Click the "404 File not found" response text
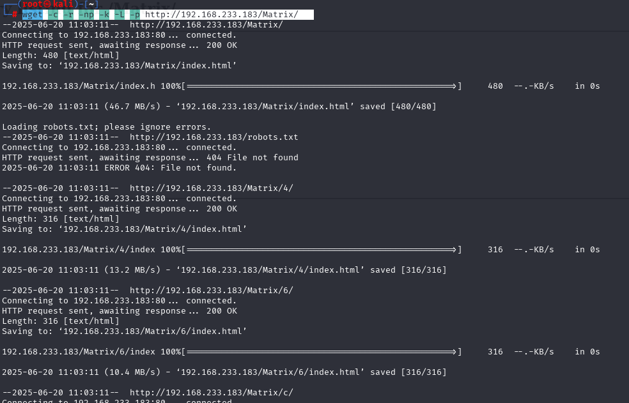Image resolution: width=629 pixels, height=403 pixels. [x=252, y=158]
